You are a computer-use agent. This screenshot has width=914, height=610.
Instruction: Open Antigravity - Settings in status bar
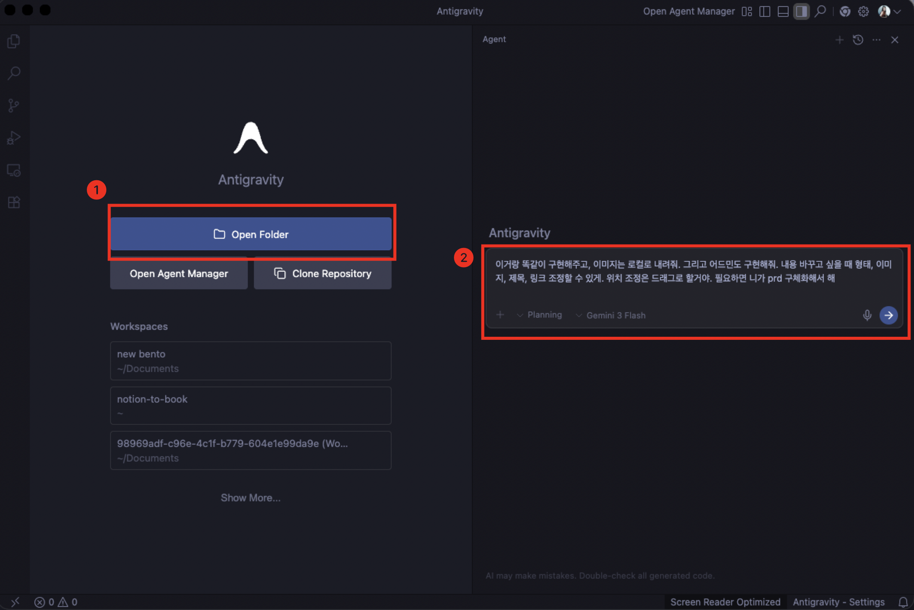pos(838,602)
